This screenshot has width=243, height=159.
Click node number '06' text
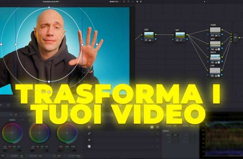212,76
